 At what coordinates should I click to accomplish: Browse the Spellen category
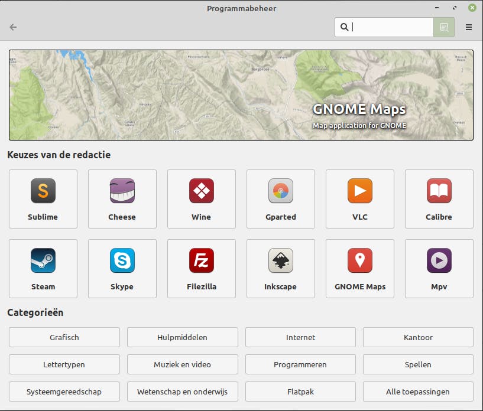(x=418, y=364)
